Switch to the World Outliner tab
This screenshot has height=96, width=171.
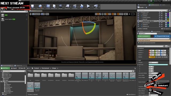[x=142, y=5]
